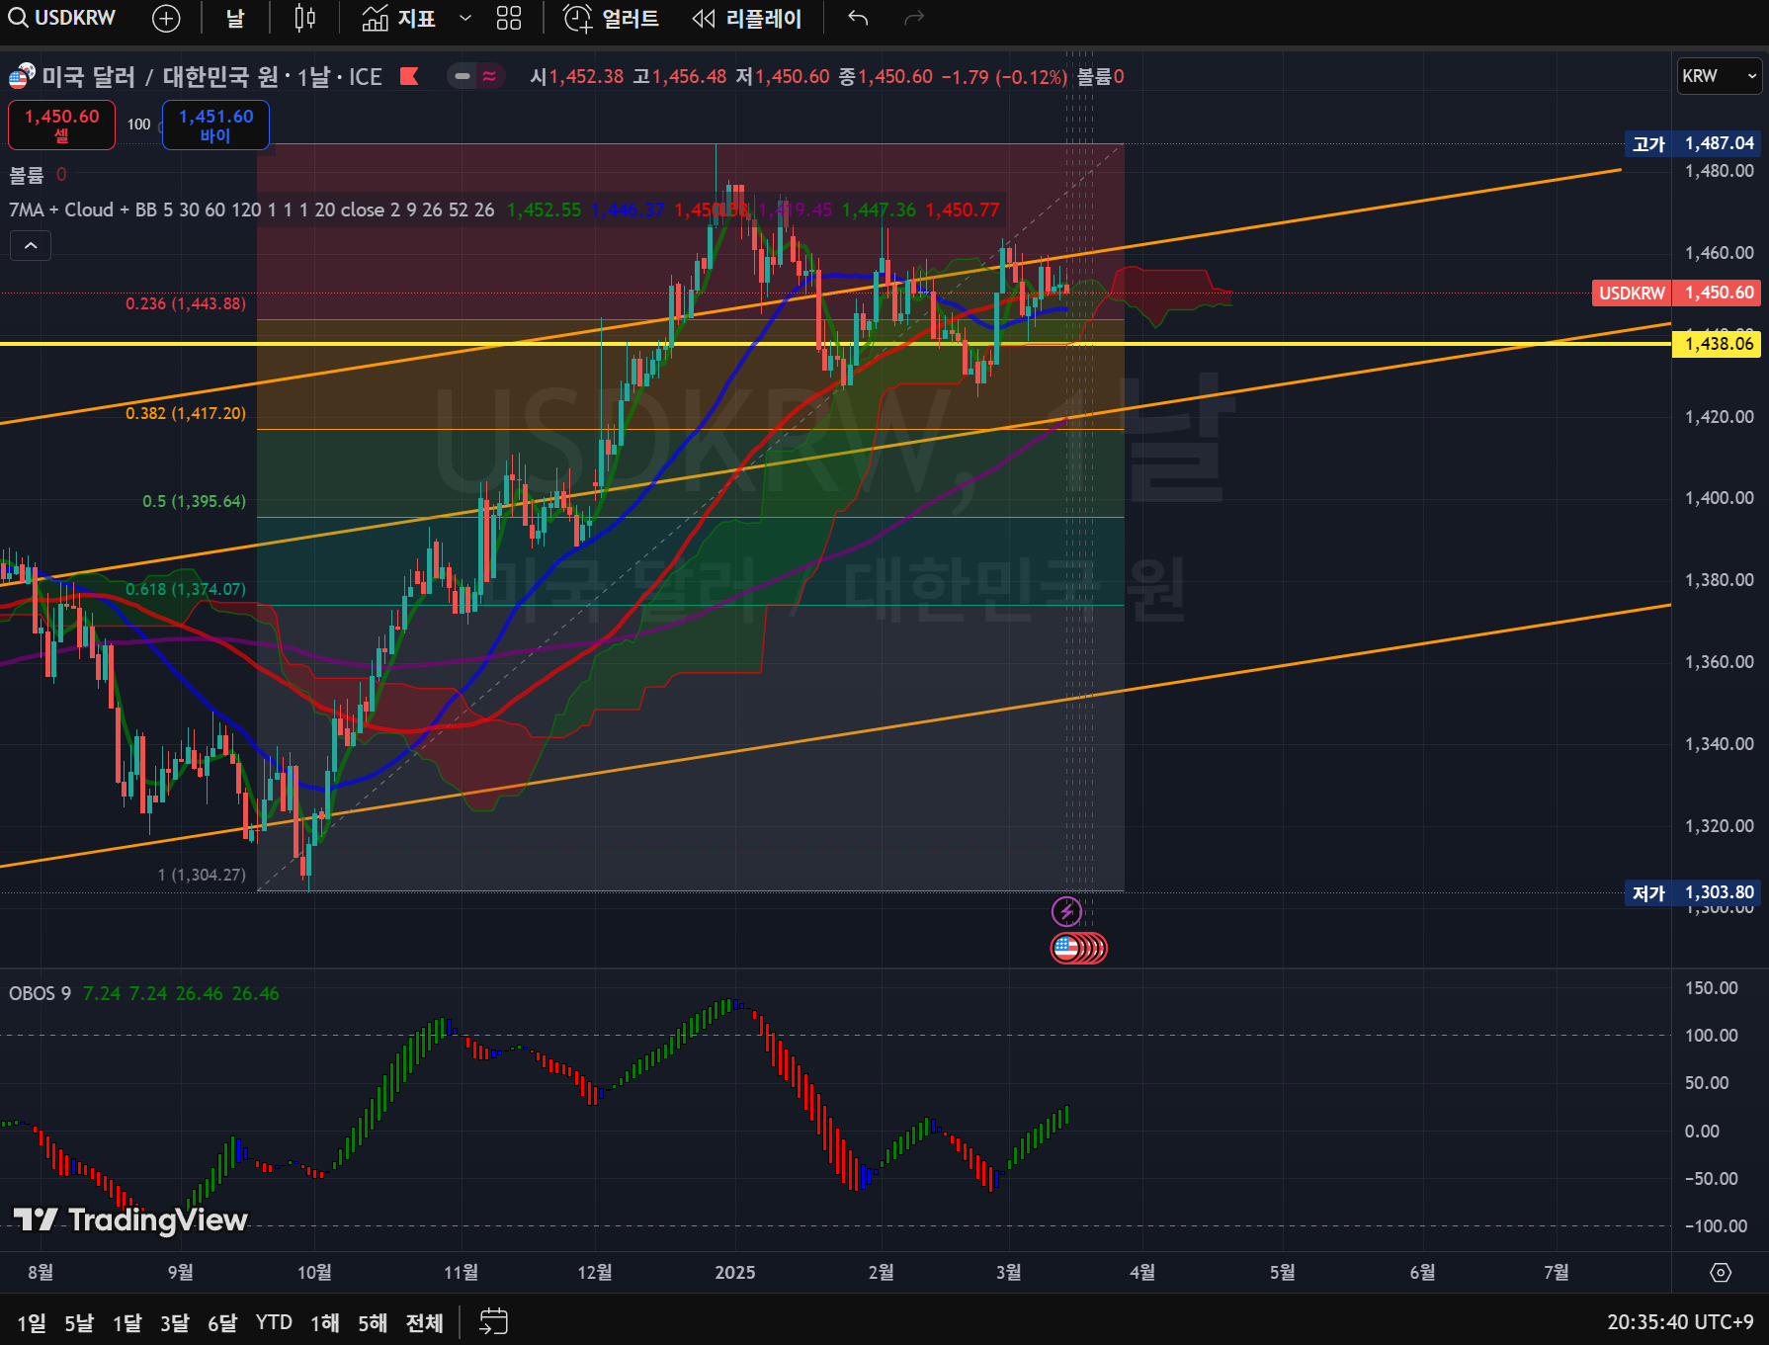
Task: Click the lightning bolt event icon on chart
Action: click(x=1066, y=911)
